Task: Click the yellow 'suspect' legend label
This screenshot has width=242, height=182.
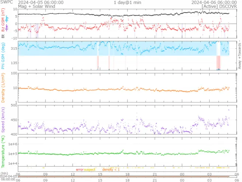Action: pos(90,170)
